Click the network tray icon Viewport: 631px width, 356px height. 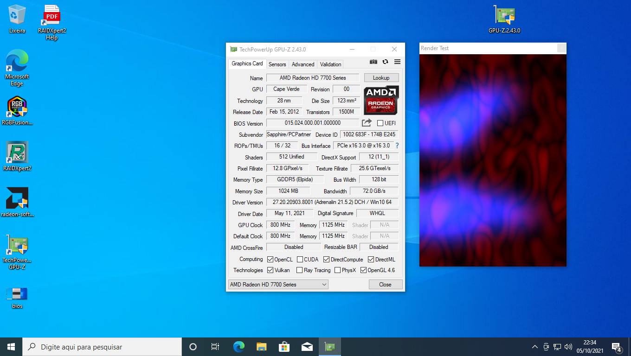point(557,347)
